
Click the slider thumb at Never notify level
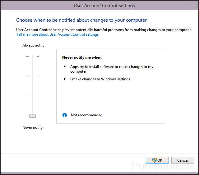32,116
